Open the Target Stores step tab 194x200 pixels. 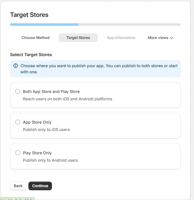click(78, 38)
